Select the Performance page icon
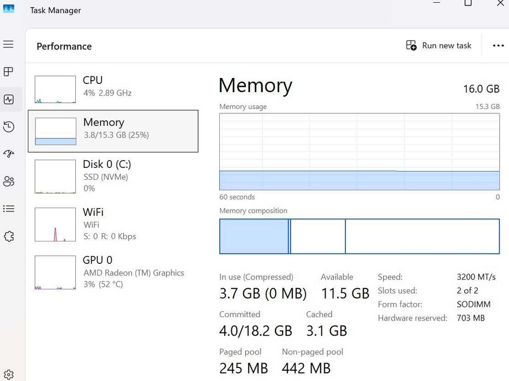Image resolution: width=509 pixels, height=381 pixels. (x=8, y=99)
